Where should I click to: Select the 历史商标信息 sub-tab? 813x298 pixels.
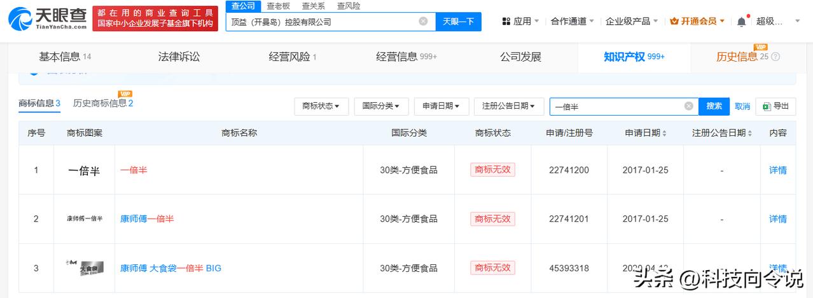pos(103,104)
